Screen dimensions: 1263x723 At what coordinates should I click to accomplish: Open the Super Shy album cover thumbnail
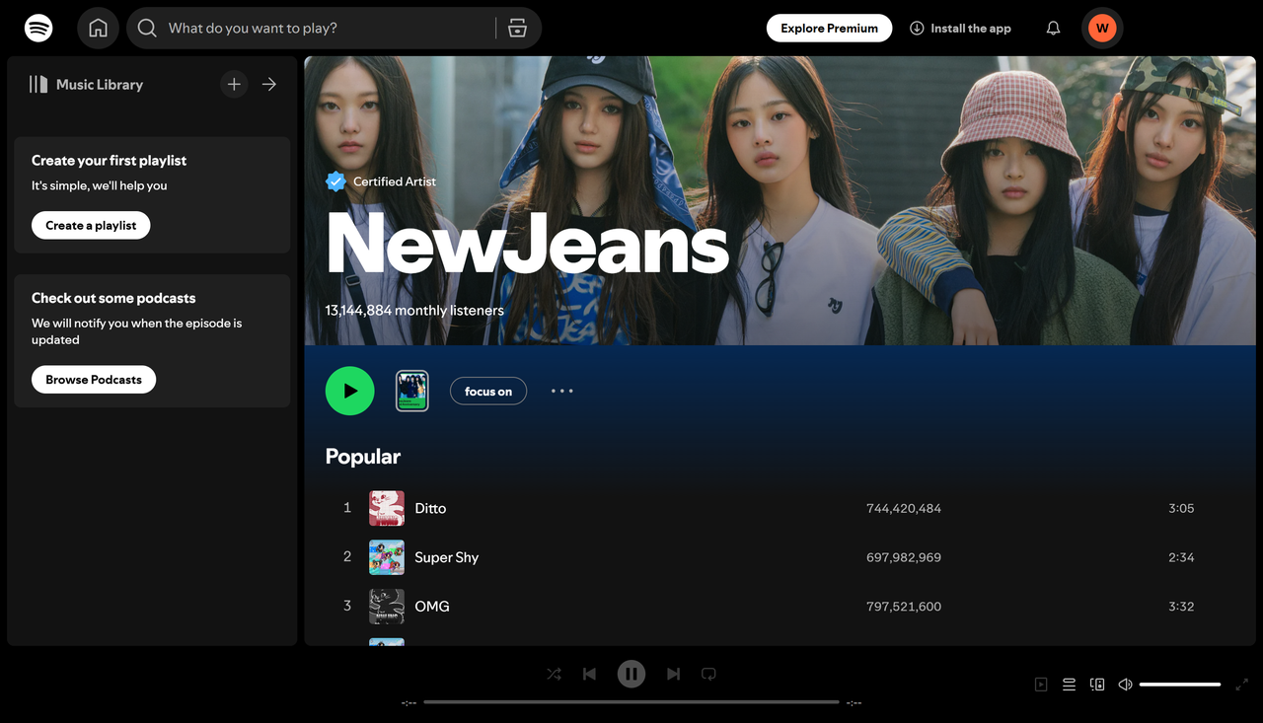(387, 557)
